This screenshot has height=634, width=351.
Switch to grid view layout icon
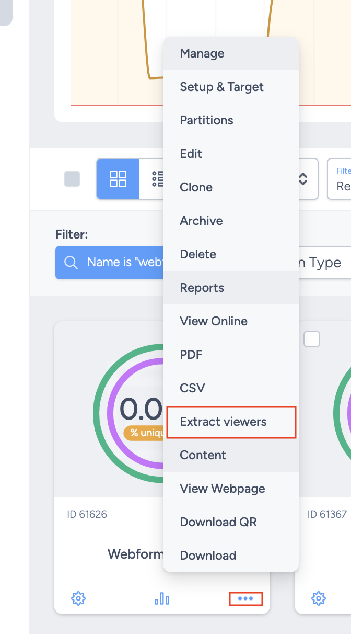click(x=118, y=179)
